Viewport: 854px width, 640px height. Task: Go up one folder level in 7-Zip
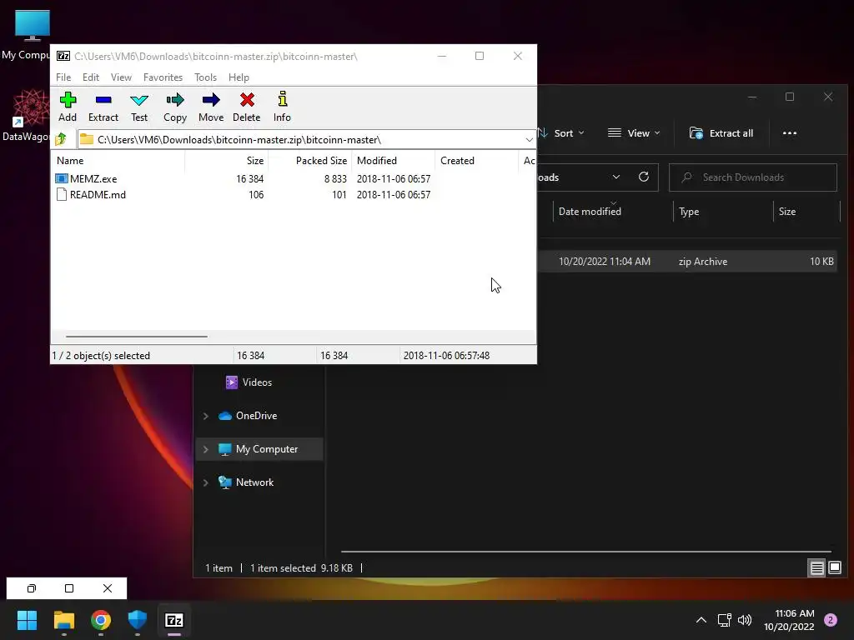(61, 139)
